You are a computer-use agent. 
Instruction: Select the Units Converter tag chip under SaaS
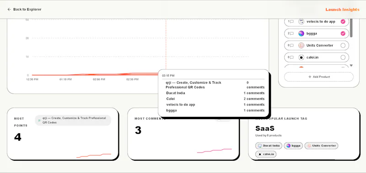point(321,146)
